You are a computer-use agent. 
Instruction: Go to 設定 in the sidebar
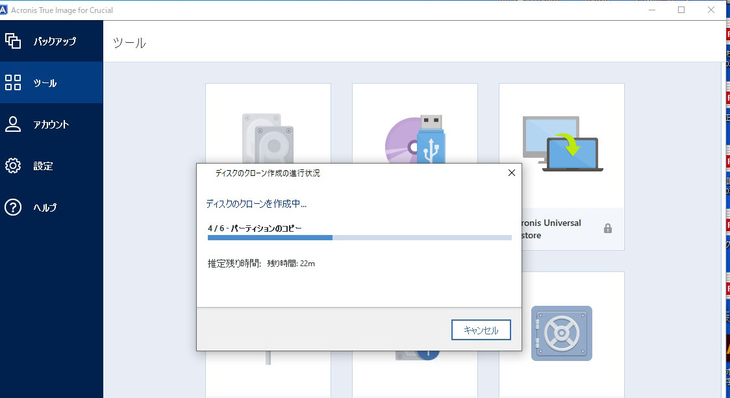[51, 166]
